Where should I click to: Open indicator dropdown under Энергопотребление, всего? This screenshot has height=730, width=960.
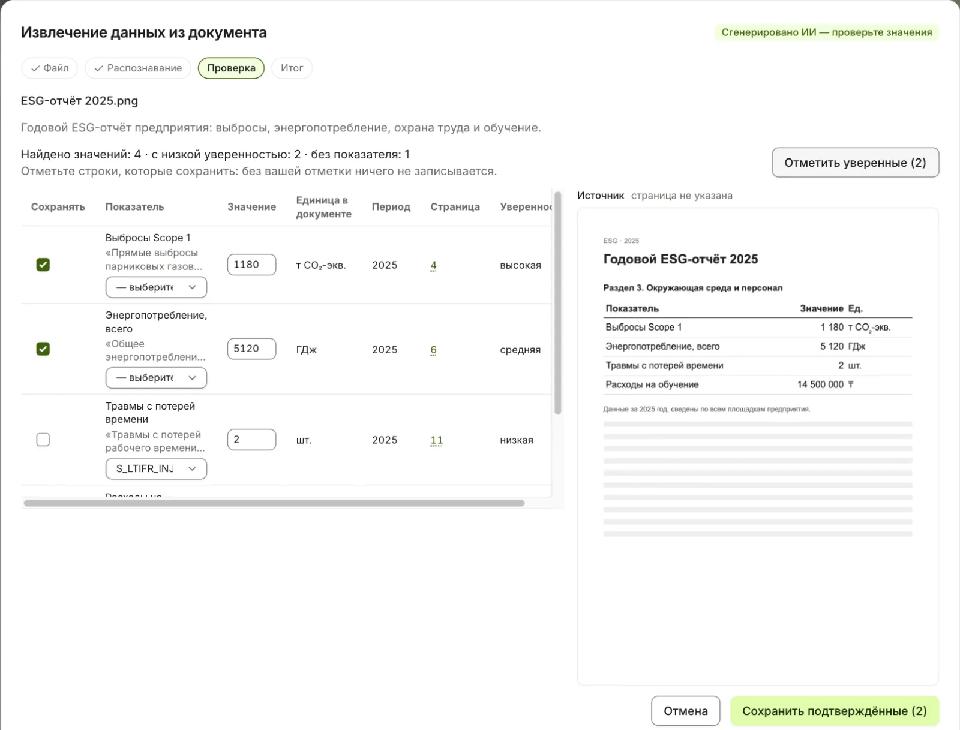156,378
